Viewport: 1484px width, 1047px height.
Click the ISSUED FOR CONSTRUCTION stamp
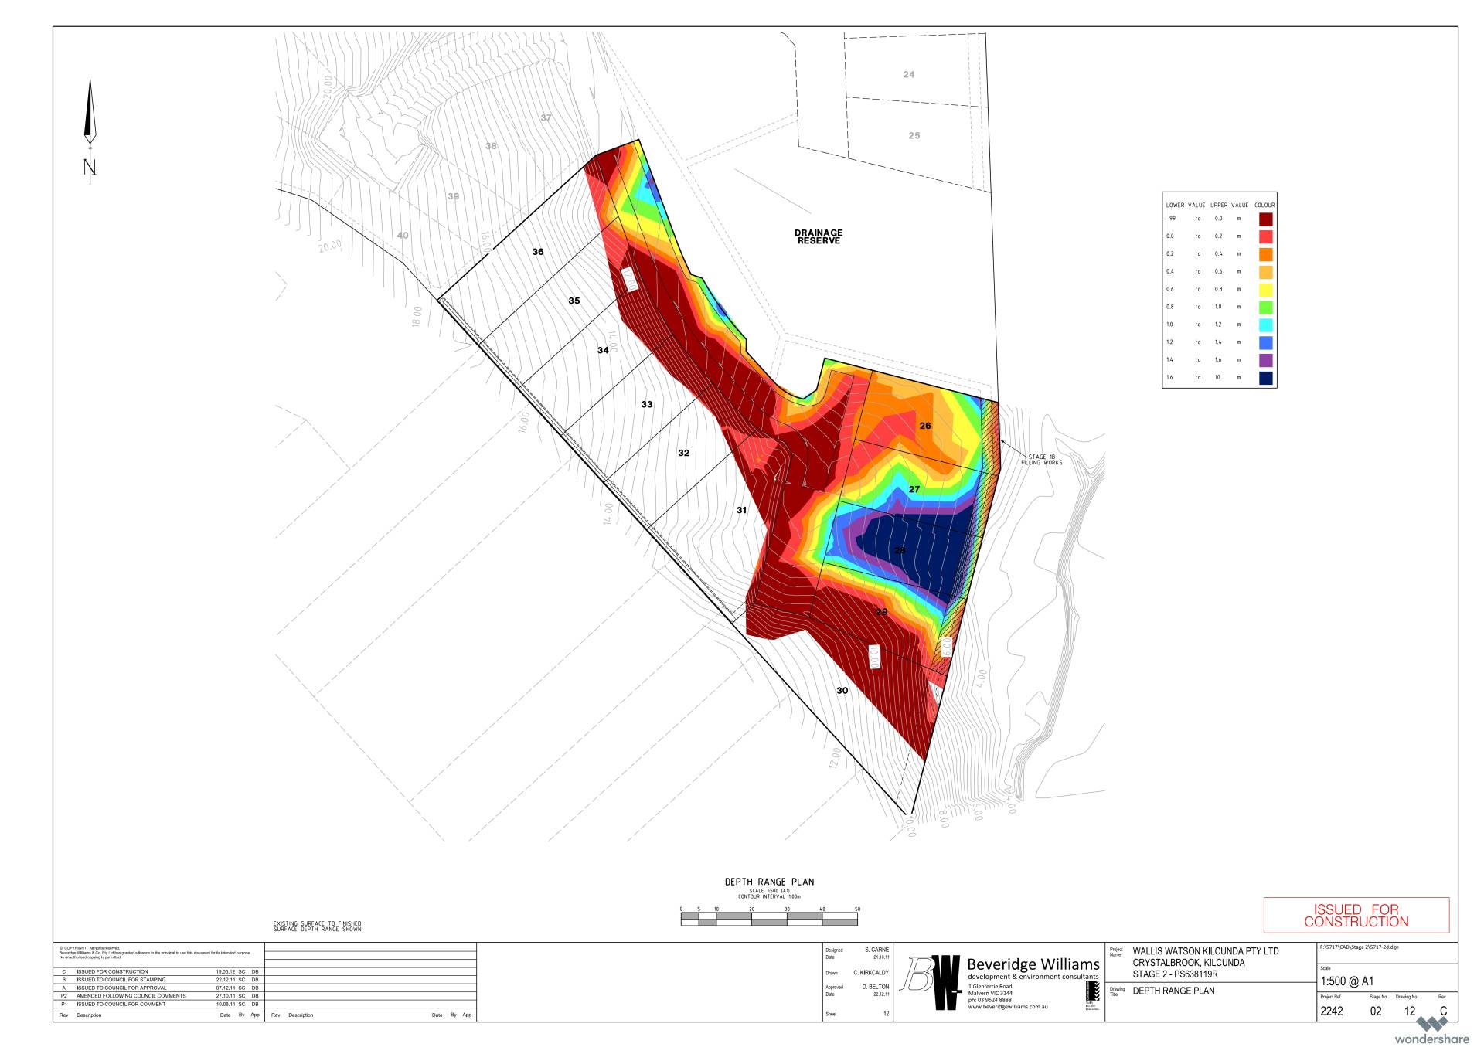click(x=1356, y=916)
